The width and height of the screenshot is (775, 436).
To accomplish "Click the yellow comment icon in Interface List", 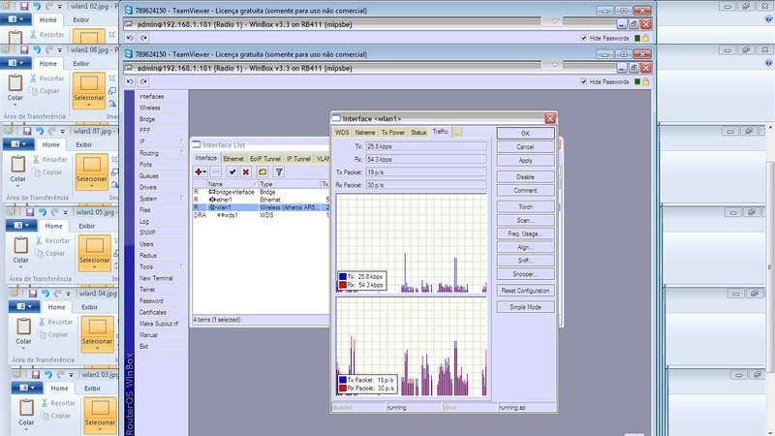I will (x=263, y=171).
